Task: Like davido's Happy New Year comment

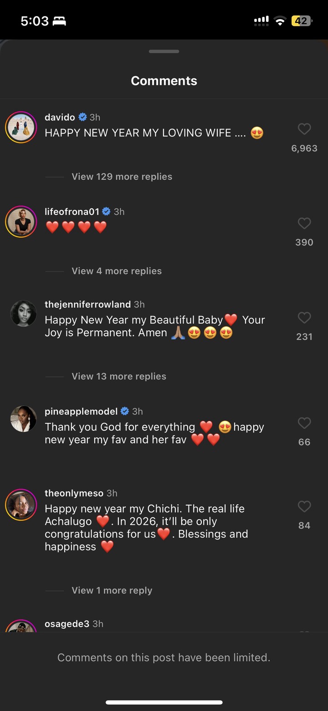Action: point(304,129)
